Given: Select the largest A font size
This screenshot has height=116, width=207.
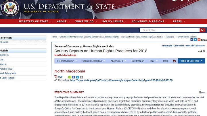Looking at the screenshot, I should click(204, 51).
